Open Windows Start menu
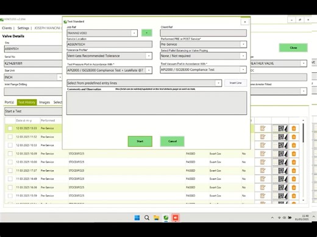 [137, 218]
